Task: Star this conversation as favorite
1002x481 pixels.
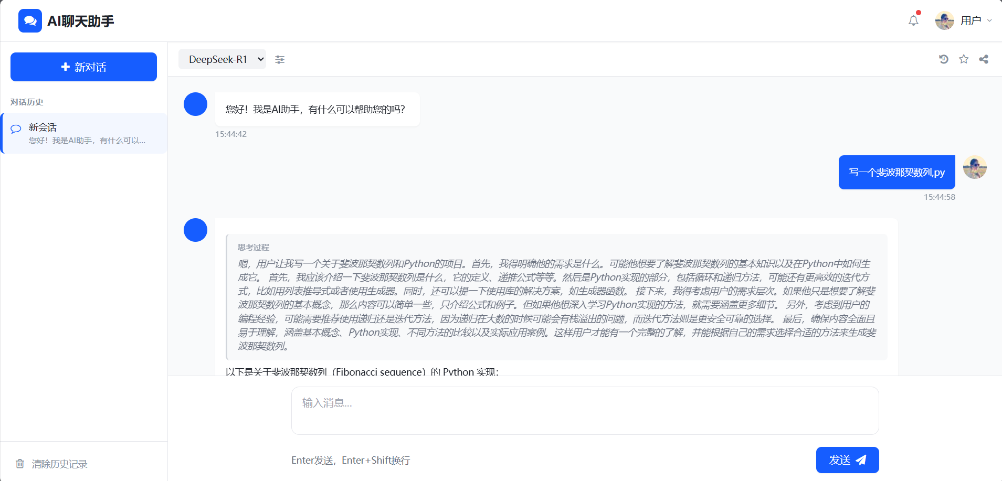Action: 964,59
